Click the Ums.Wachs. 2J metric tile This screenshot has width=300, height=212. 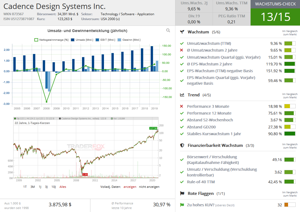tap(194, 6)
